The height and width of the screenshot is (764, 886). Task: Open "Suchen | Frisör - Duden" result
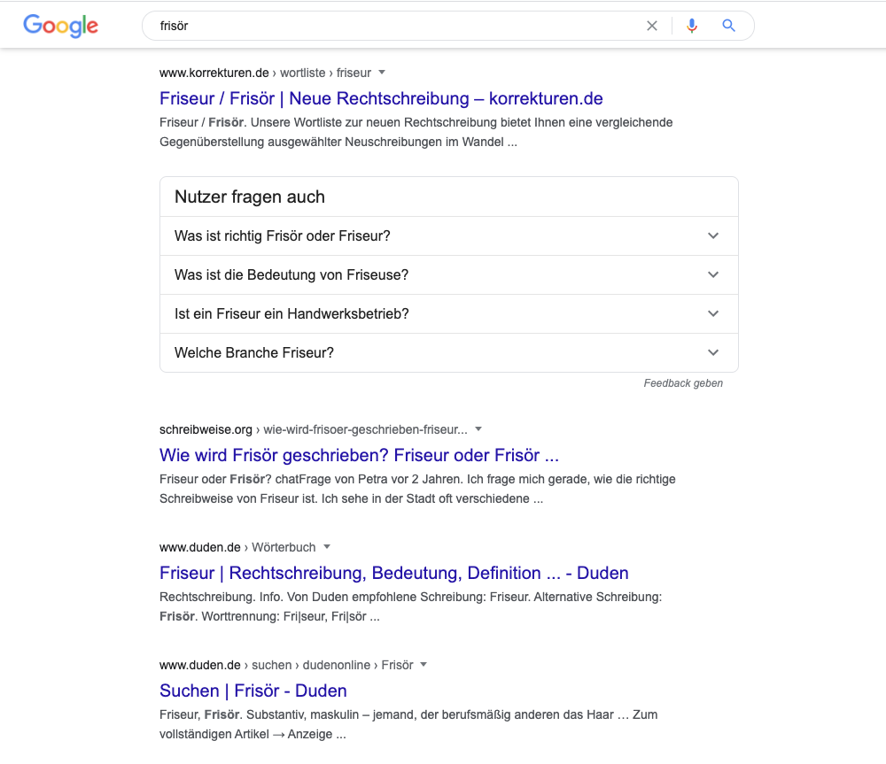click(253, 691)
